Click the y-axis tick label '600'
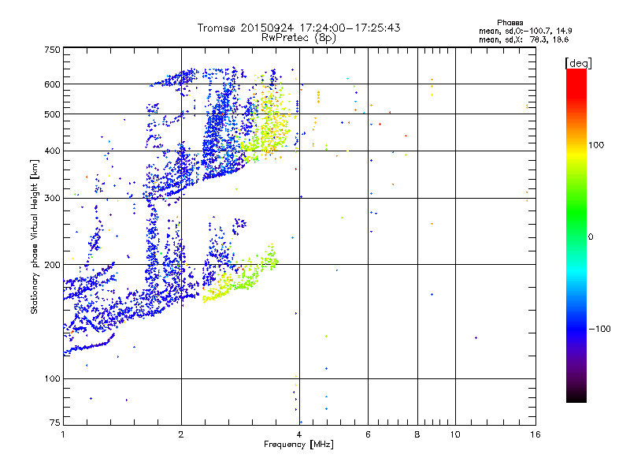630x473 pixels. click(x=52, y=84)
